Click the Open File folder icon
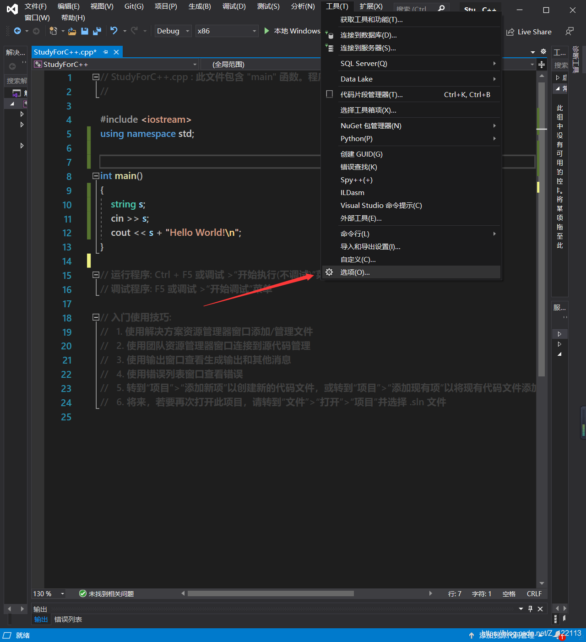Screen dimensions: 586x642 [x=72, y=31]
